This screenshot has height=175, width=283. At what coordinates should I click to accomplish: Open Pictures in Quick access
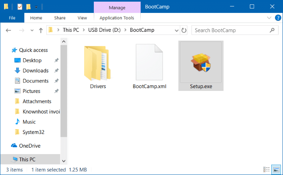(32, 91)
